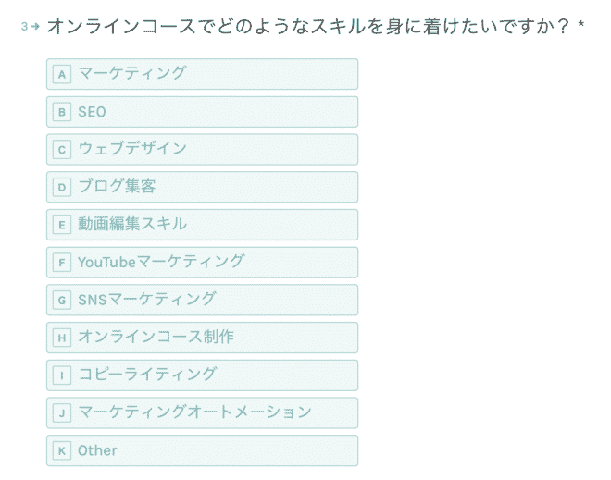Screen dimensions: 611x480
Task: Select the マーケティング option
Action: click(202, 74)
